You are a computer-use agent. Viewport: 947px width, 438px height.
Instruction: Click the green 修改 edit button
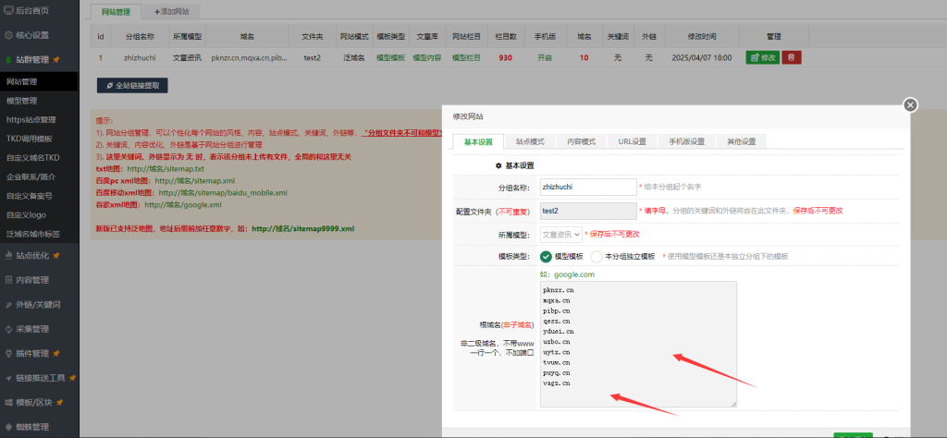pyautogui.click(x=762, y=57)
